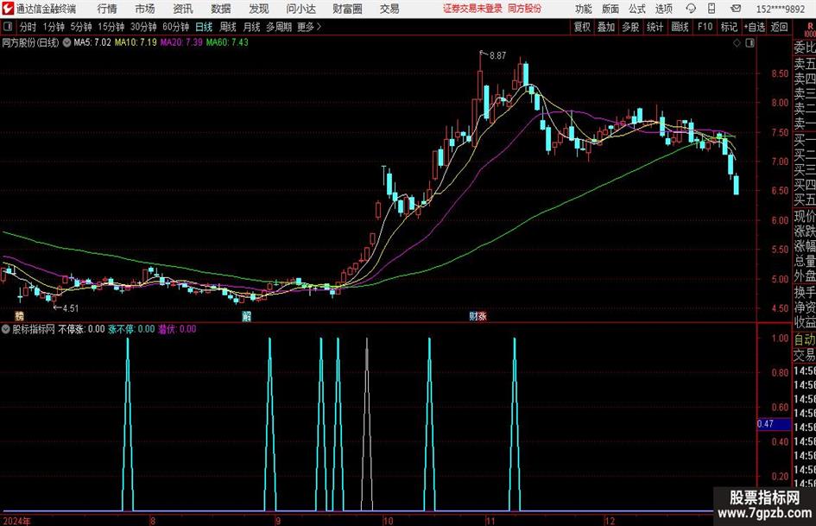This screenshot has width=816, height=526.
Task: Open the 数据 menu
Action: point(221,9)
